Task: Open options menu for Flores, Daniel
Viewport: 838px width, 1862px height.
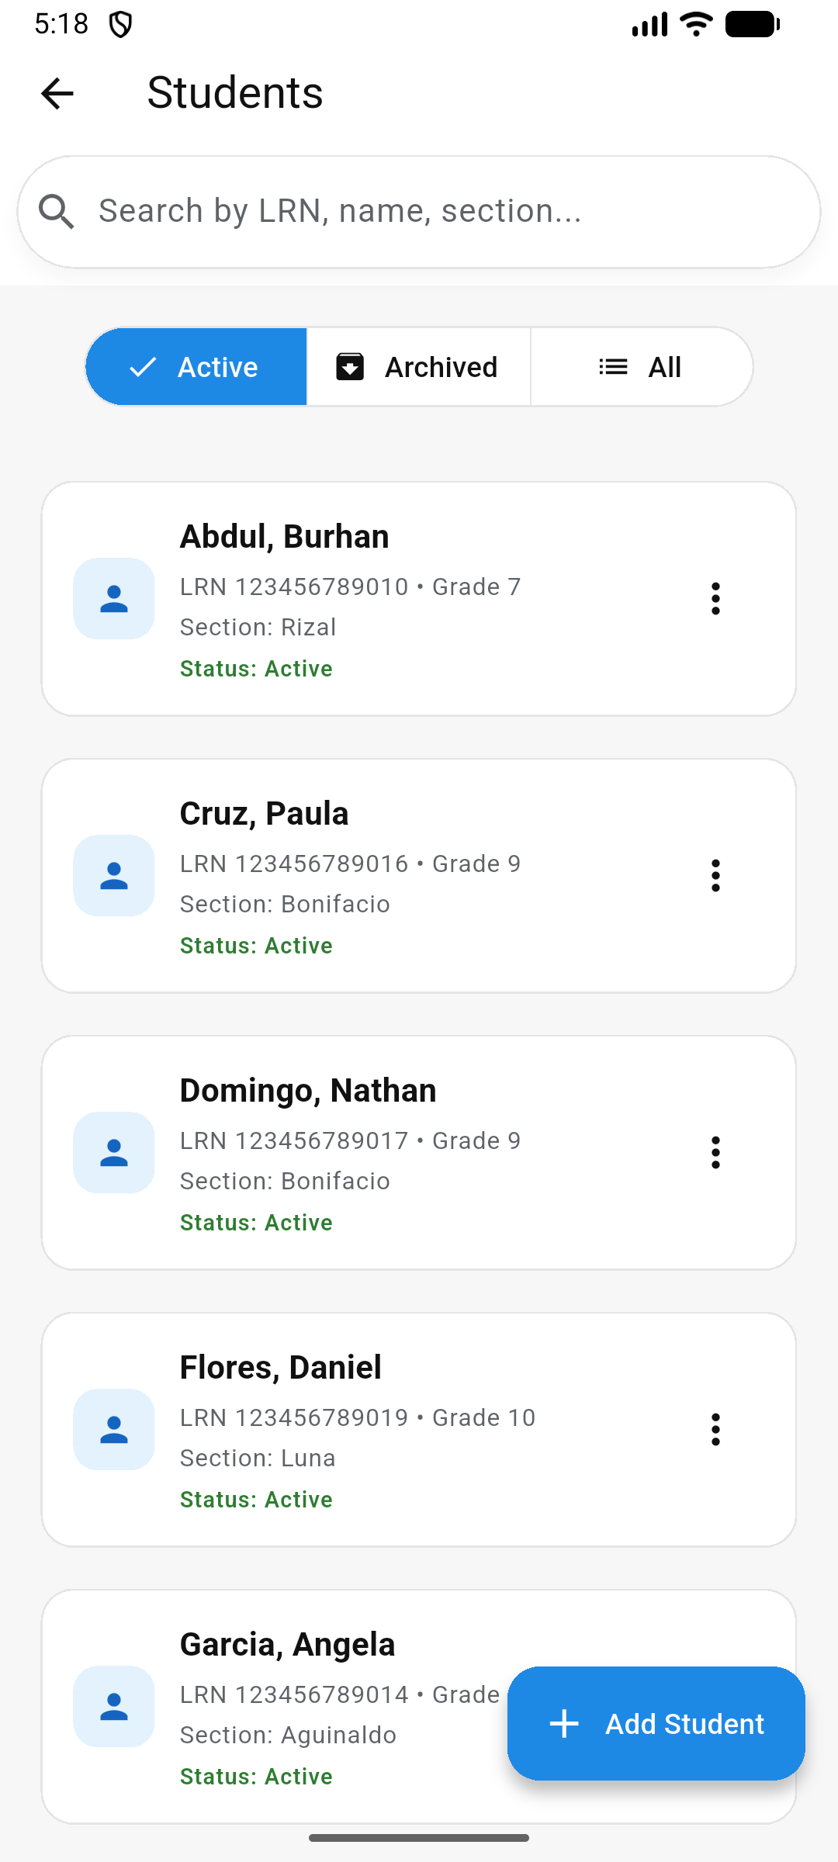Action: (715, 1430)
